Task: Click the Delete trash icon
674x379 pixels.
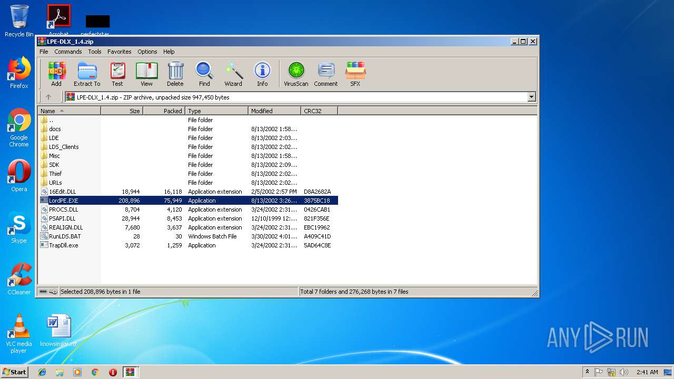Action: point(175,74)
